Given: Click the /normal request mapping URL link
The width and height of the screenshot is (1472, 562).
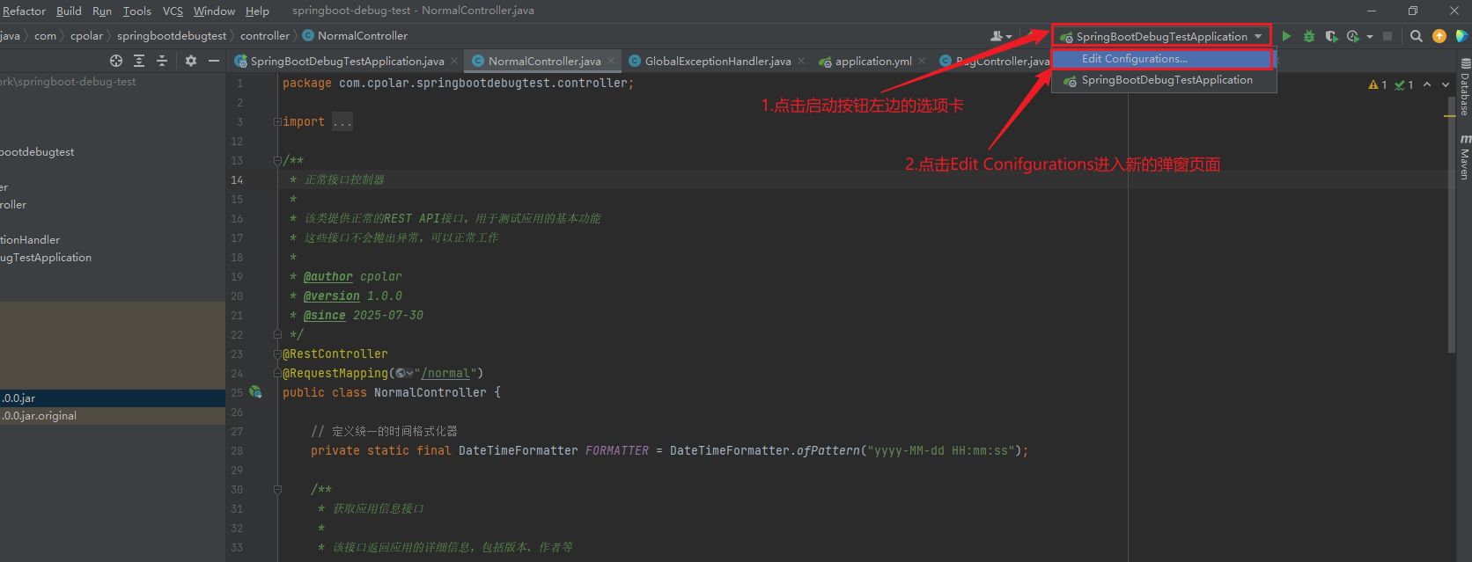Looking at the screenshot, I should pos(448,374).
